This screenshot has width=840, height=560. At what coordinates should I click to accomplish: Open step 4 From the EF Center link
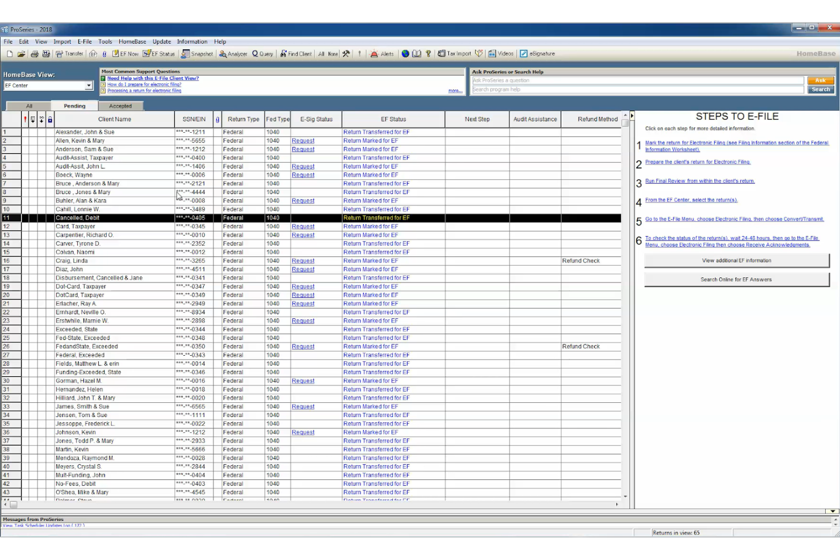click(x=691, y=200)
